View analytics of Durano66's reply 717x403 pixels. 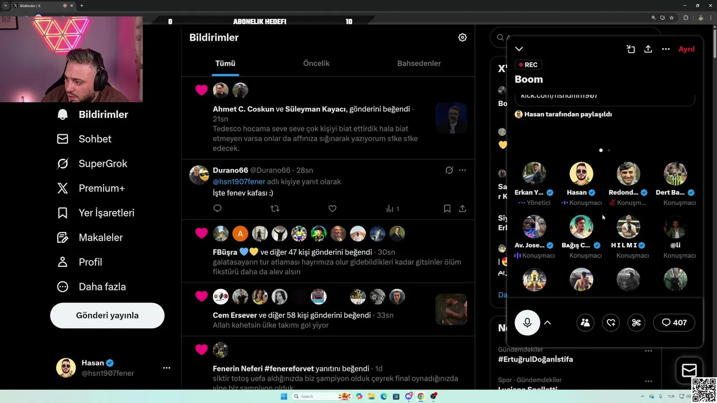[x=392, y=208]
